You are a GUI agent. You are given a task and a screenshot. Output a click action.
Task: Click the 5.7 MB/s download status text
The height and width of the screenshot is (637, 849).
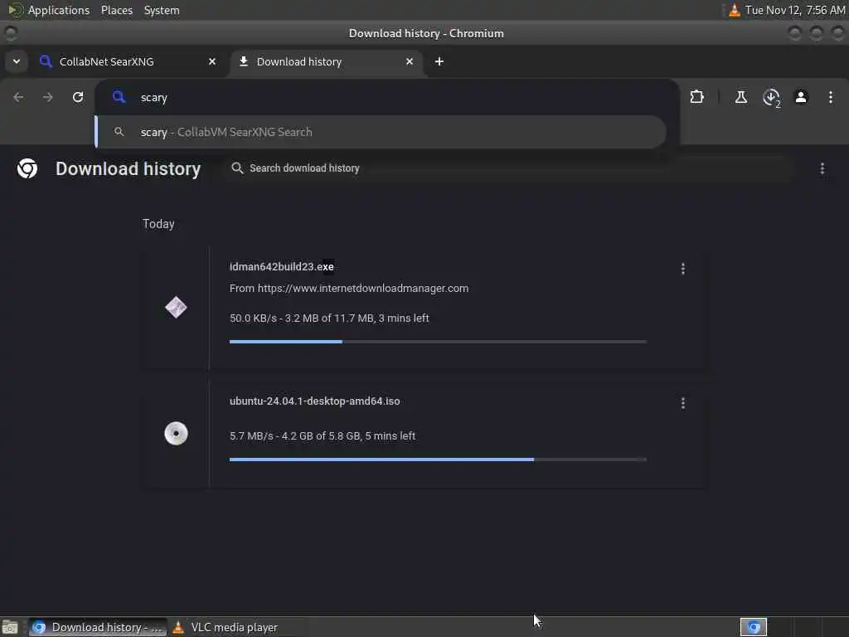click(323, 436)
